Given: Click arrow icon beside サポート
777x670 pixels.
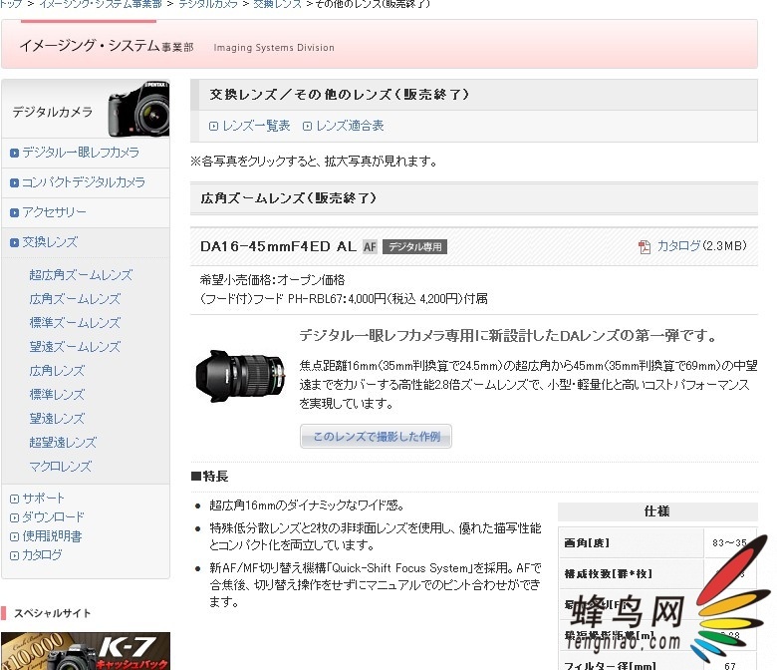Looking at the screenshot, I should (x=14, y=499).
